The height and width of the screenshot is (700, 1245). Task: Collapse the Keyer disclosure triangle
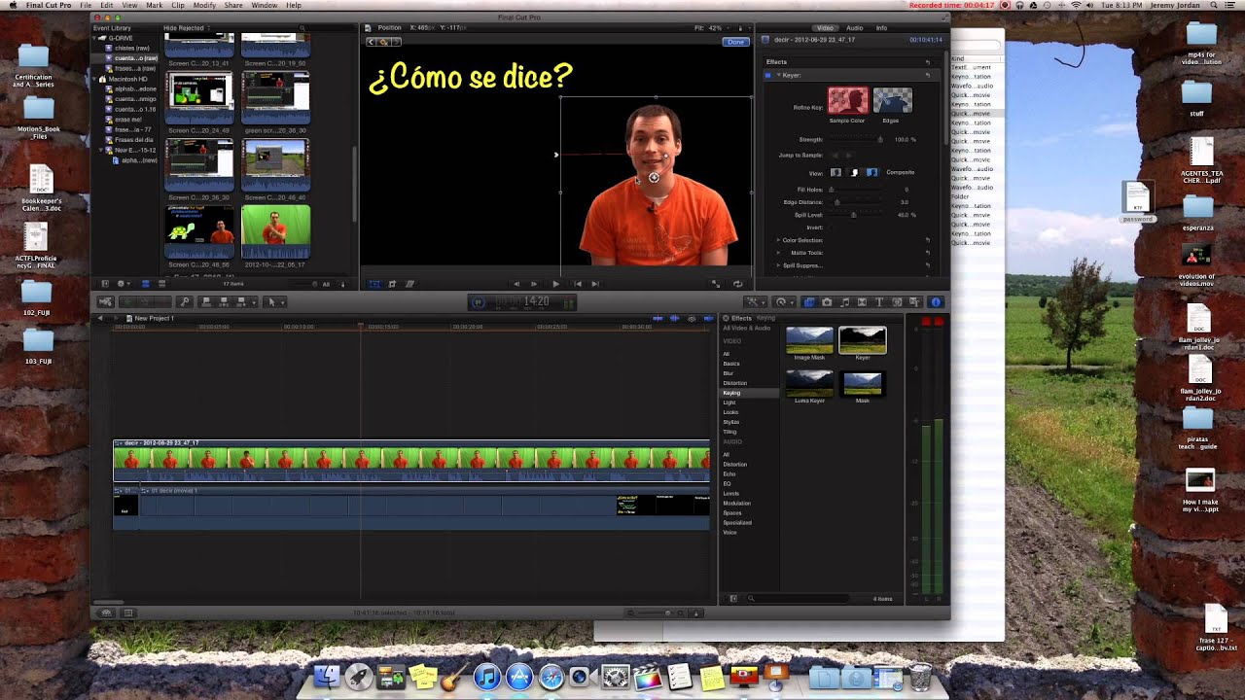point(778,75)
